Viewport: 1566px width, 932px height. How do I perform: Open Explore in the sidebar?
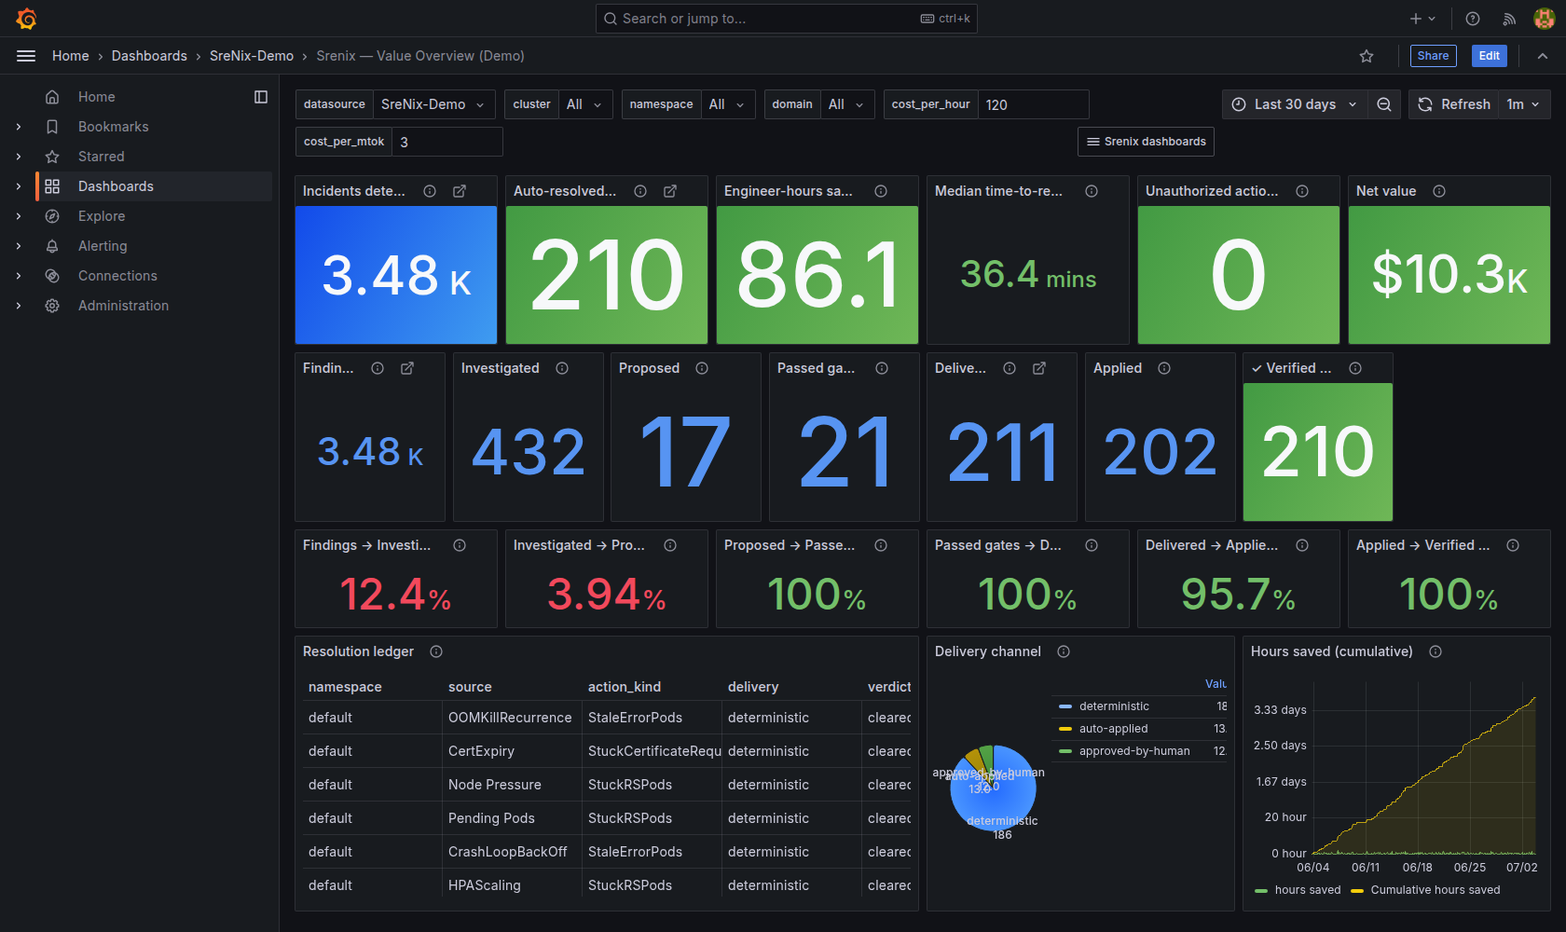click(x=102, y=216)
